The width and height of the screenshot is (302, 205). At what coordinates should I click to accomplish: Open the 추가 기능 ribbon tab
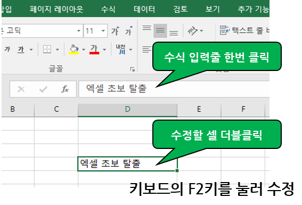click(254, 9)
